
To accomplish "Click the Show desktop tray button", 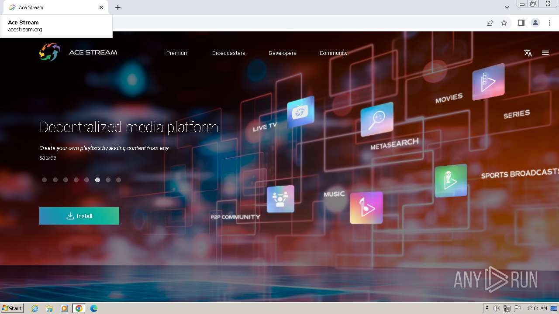I will (x=554, y=308).
